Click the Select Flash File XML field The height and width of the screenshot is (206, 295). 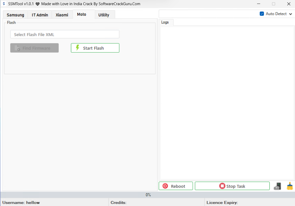point(65,34)
